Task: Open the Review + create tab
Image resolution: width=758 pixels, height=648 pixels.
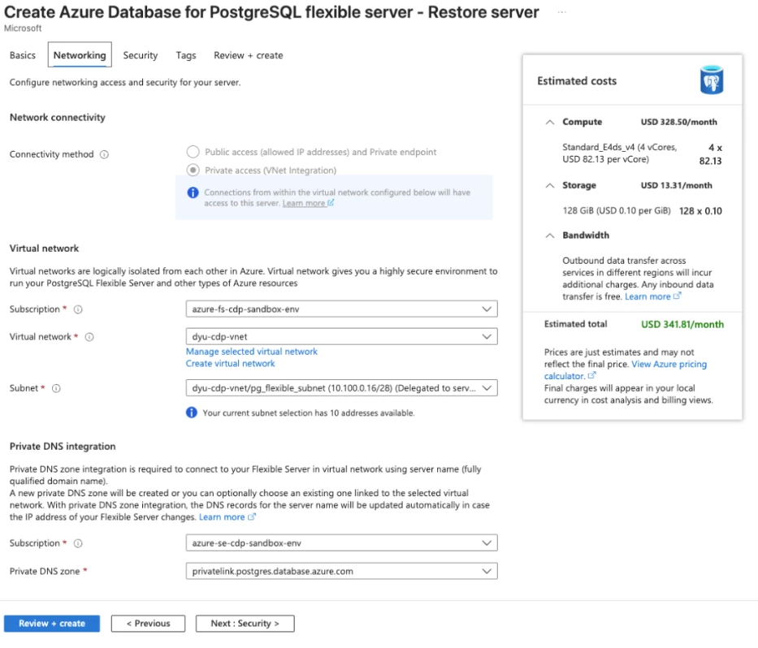Action: (x=249, y=55)
